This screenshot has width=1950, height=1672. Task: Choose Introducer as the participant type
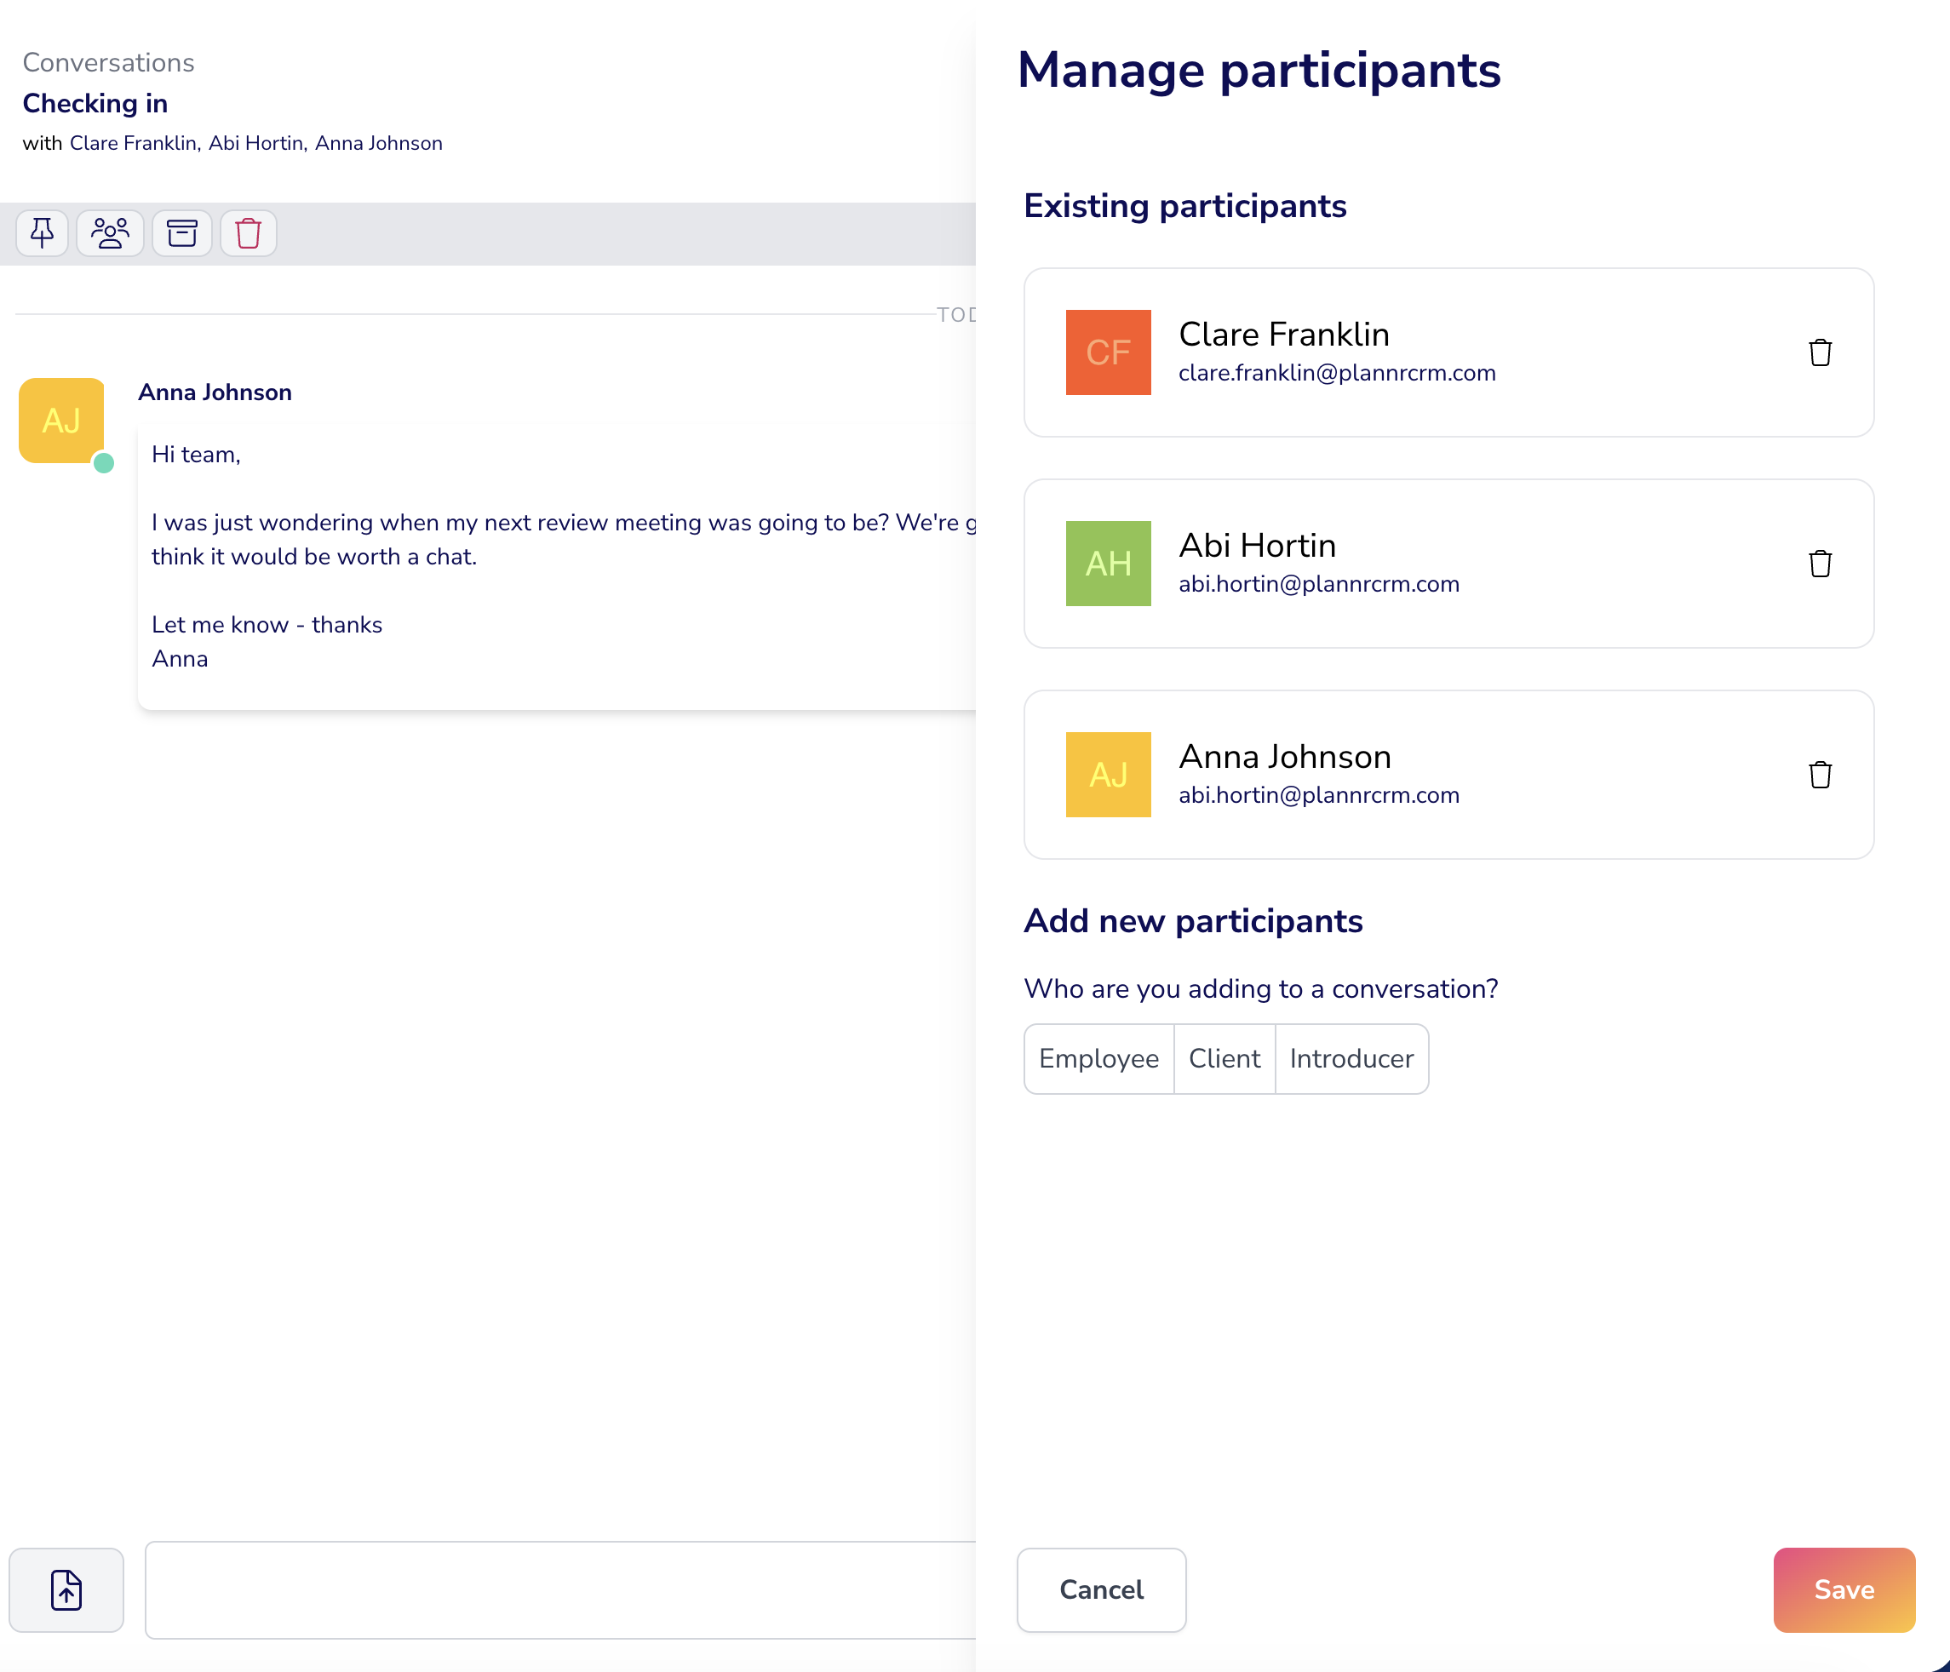point(1351,1058)
